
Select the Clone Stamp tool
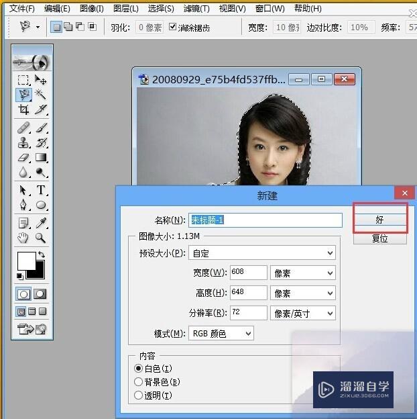23,142
